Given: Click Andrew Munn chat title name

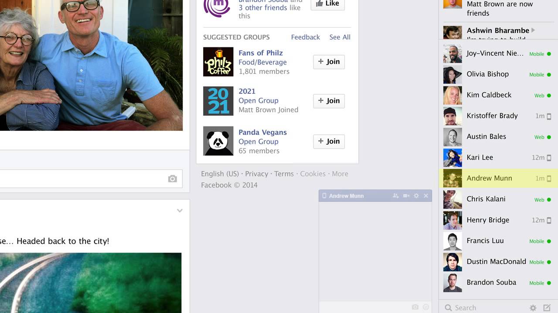Looking at the screenshot, I should [346, 196].
